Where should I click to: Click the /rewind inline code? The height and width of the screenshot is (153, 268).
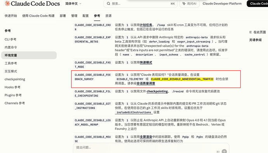click(x=178, y=92)
